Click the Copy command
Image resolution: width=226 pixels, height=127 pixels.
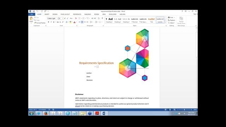pos(37,20)
